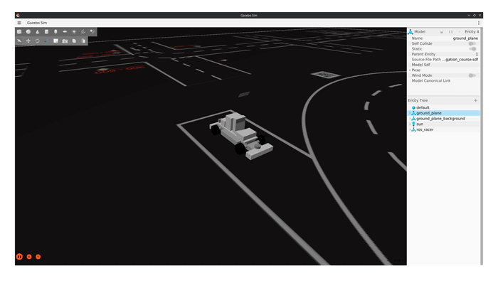Click the Model Sdf row
Screen dimensions: 498x283
click(444, 65)
